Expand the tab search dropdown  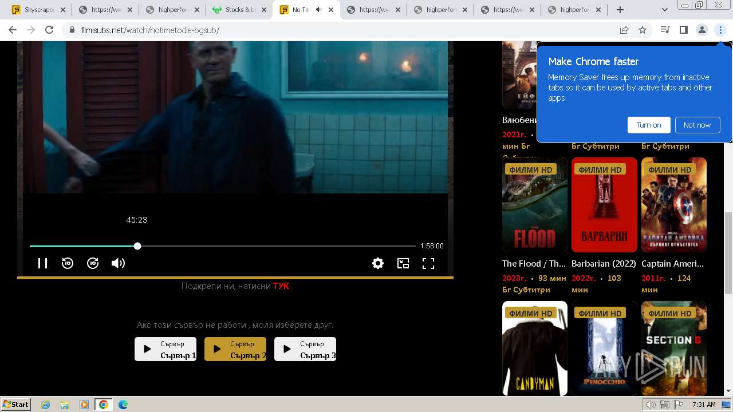(665, 10)
